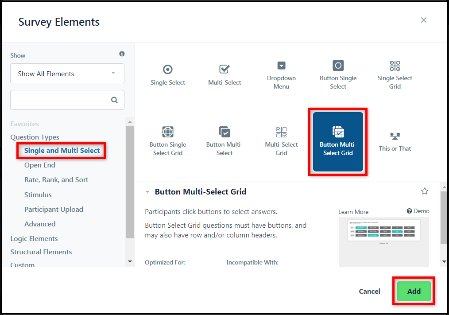Image resolution: width=449 pixels, height=315 pixels.
Task: Click the sidebar scrollbar up arrow
Action: click(x=130, y=122)
